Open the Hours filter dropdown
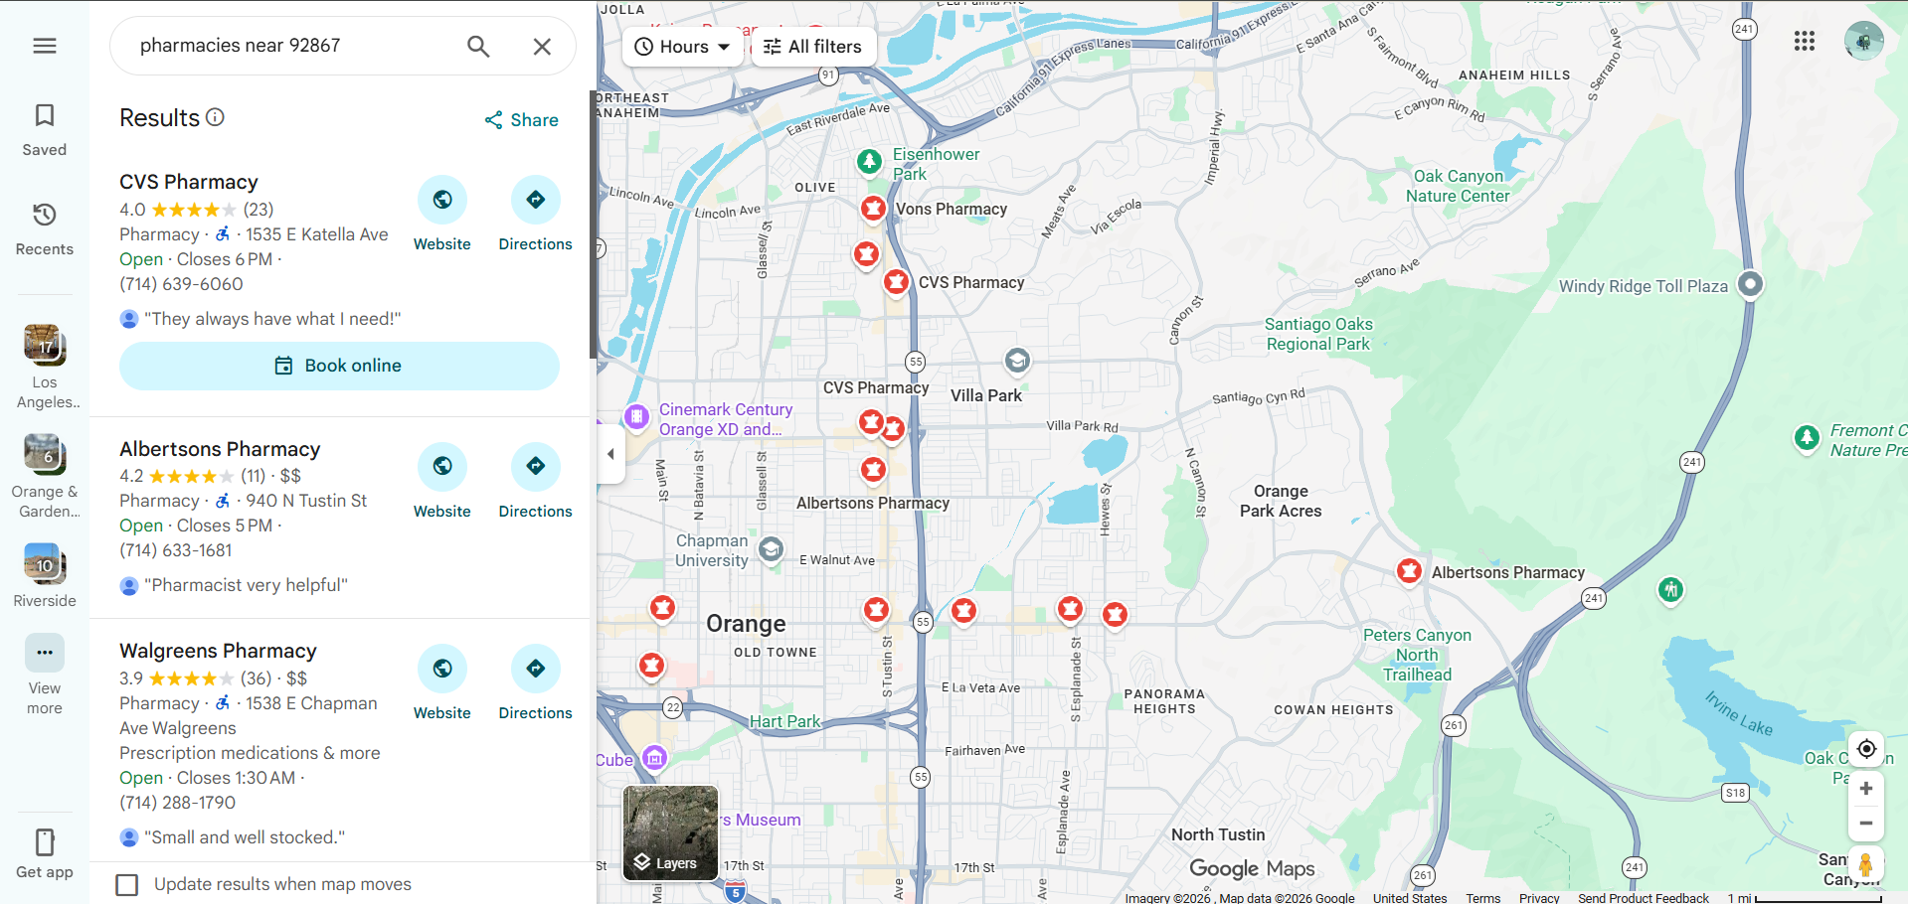Screen dimensions: 1908x904 click(x=683, y=47)
